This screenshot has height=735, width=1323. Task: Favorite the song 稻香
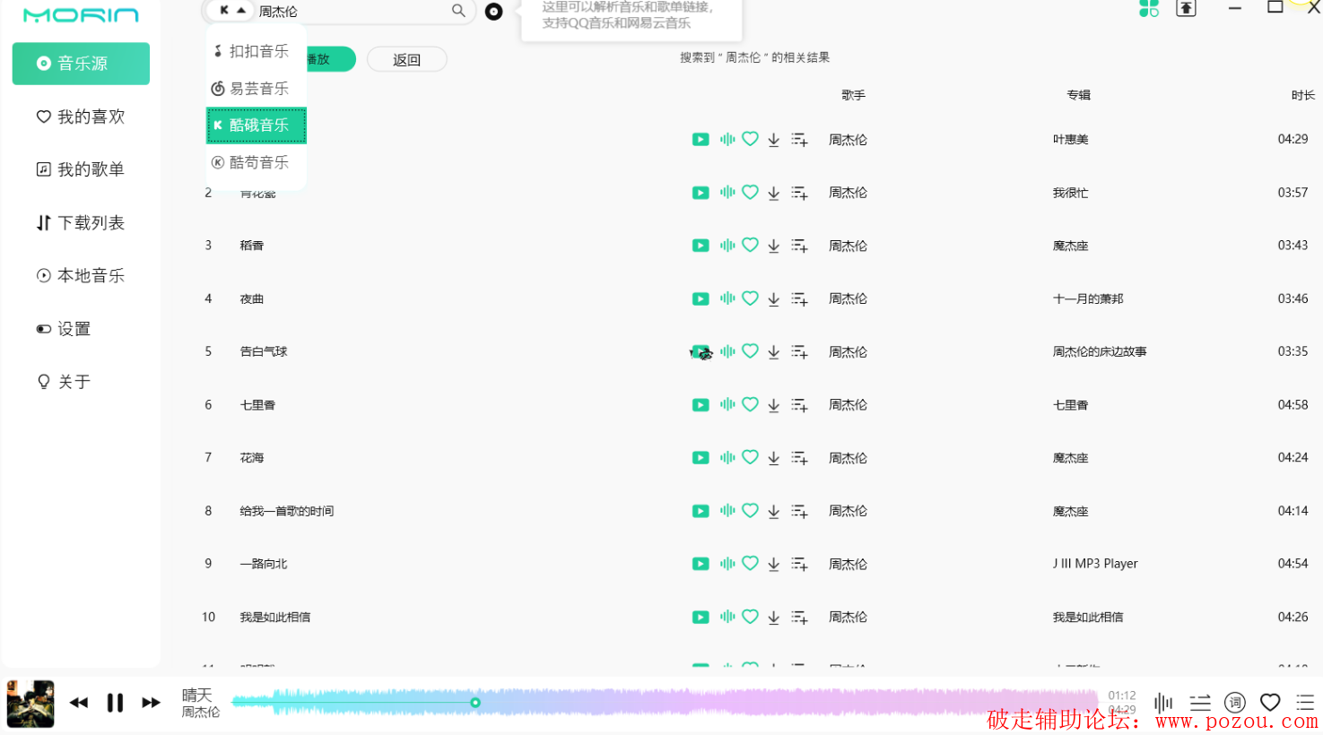[751, 245]
